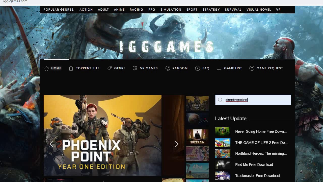Screen dimensions: 323x182
Task: Click the Genre tag icon
Action: (110, 68)
